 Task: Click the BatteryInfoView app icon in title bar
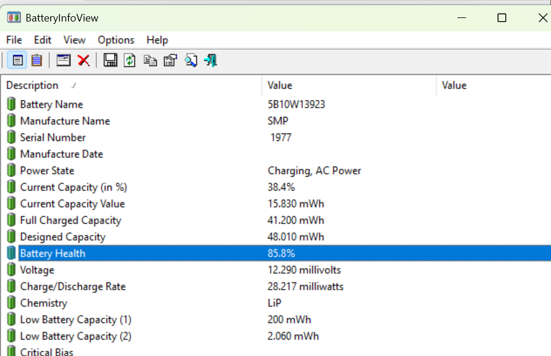(14, 17)
